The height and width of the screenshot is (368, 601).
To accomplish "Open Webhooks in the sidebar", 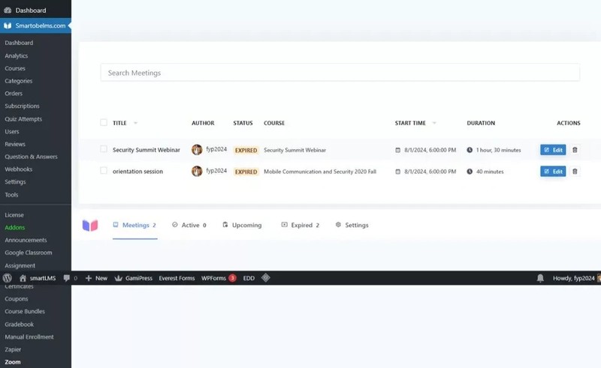I will tap(18, 169).
